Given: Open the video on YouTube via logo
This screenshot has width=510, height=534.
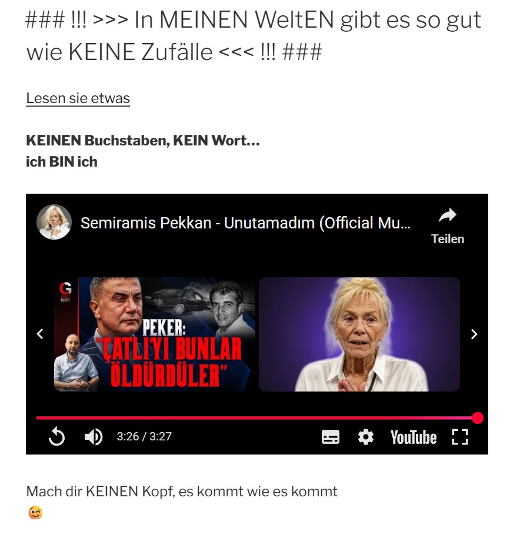Looking at the screenshot, I should (414, 437).
